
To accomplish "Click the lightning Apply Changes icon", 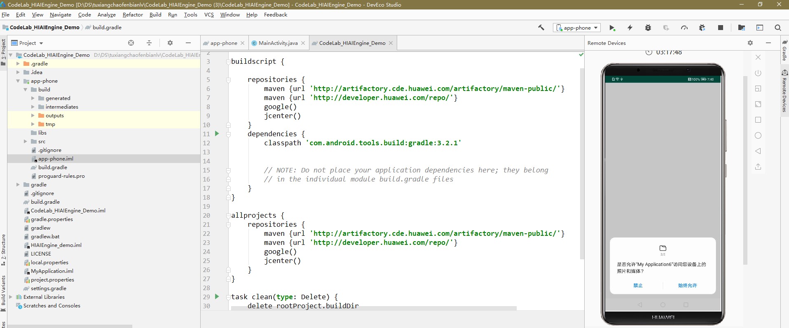I will pyautogui.click(x=630, y=28).
